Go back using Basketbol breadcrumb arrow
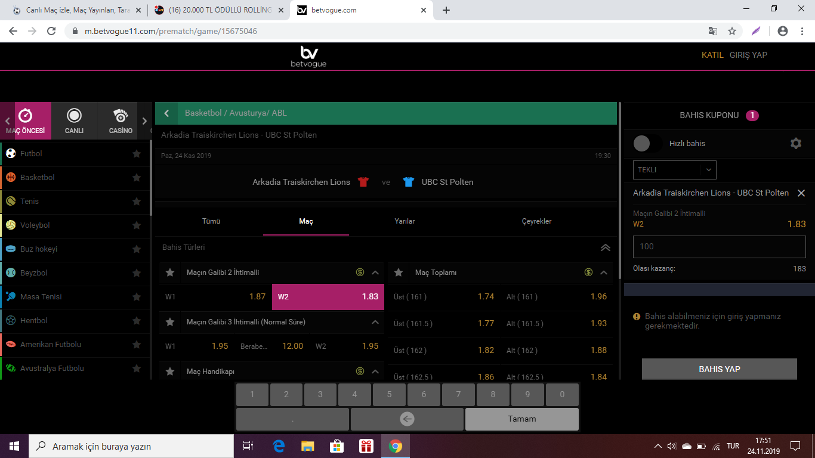Viewport: 815px width, 458px height. click(167, 113)
